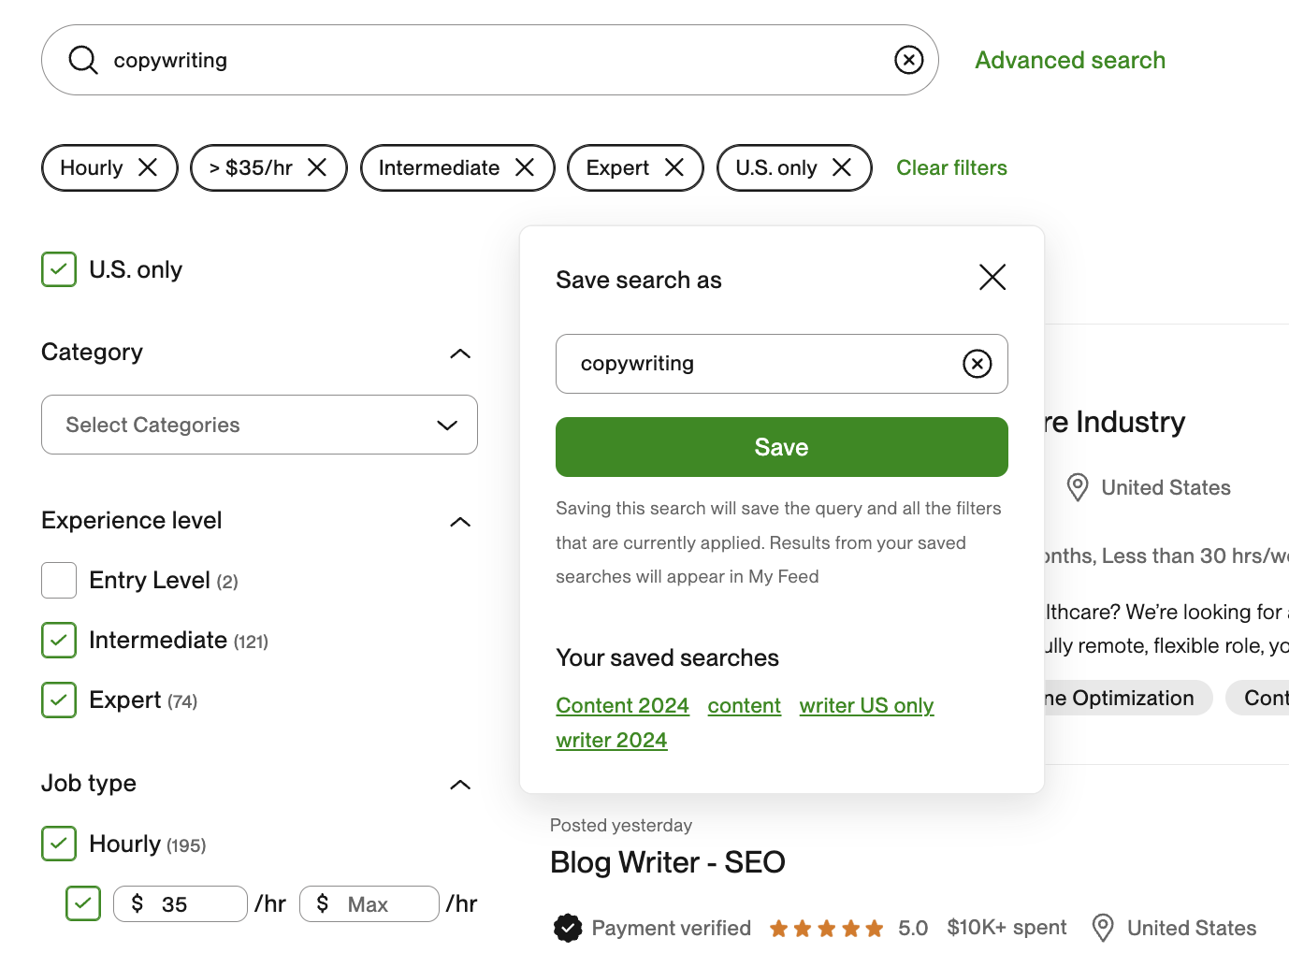Viewport: 1289px width, 967px height.
Task: Open saved search Content 2024
Action: (x=622, y=705)
